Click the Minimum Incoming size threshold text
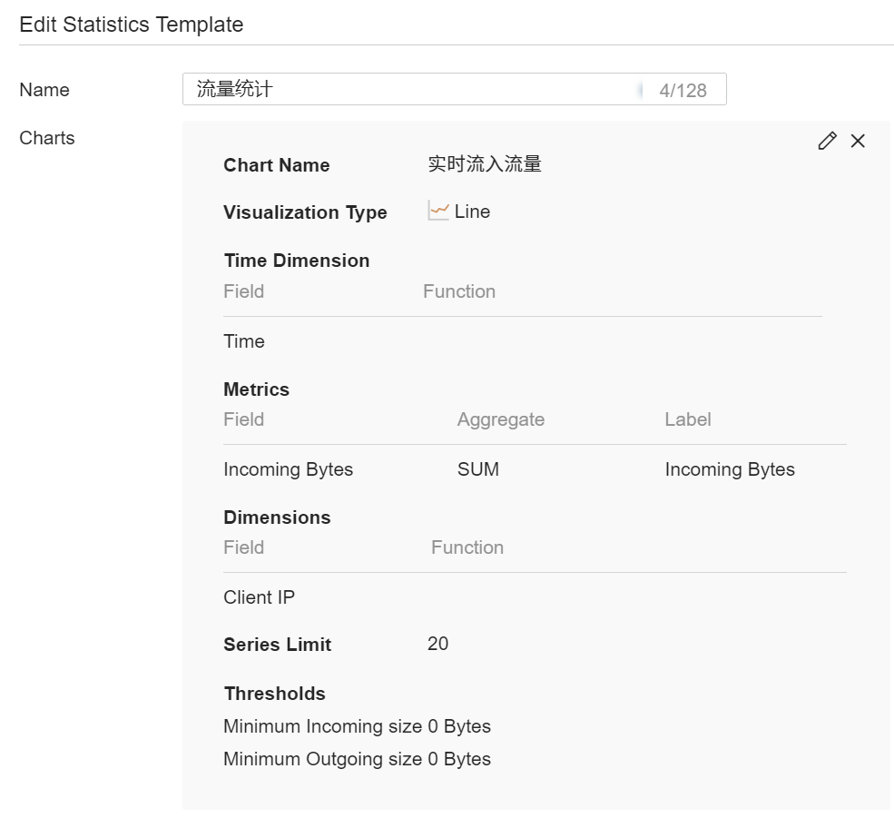 point(357,726)
